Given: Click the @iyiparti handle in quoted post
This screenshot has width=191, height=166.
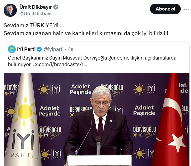Looking at the screenshot, I should (54, 49).
